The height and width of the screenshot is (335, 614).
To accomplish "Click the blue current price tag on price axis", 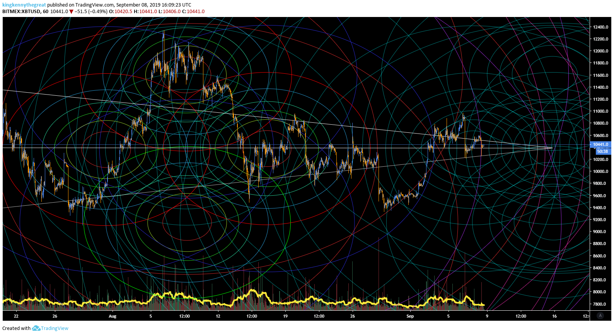I will 600,144.
